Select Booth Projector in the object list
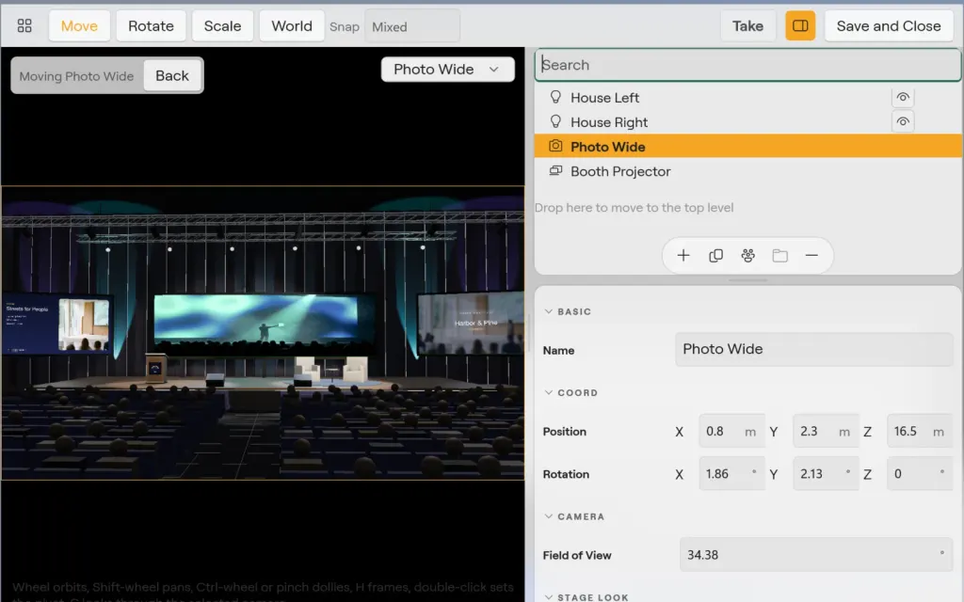Image resolution: width=964 pixels, height=602 pixels. 747,171
